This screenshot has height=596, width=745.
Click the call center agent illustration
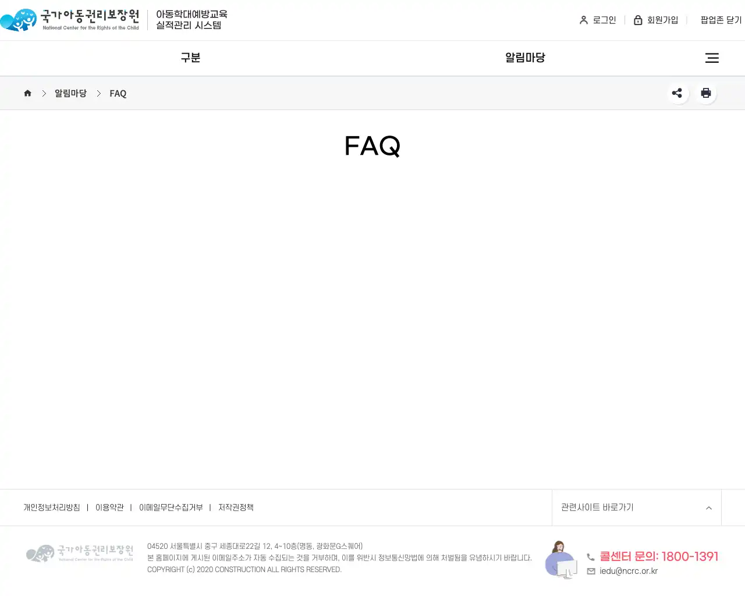pos(560,559)
